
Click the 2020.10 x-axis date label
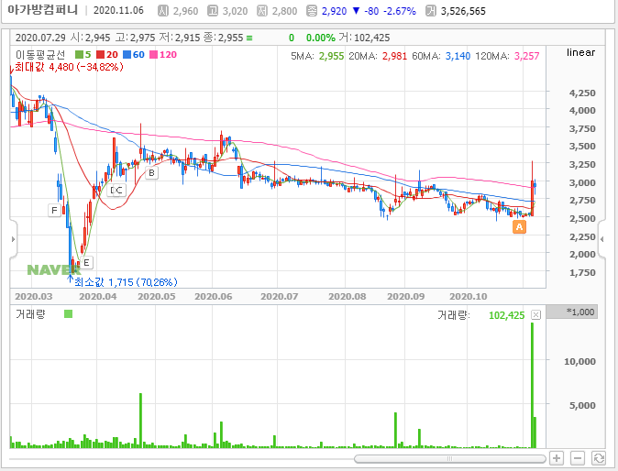pos(469,297)
